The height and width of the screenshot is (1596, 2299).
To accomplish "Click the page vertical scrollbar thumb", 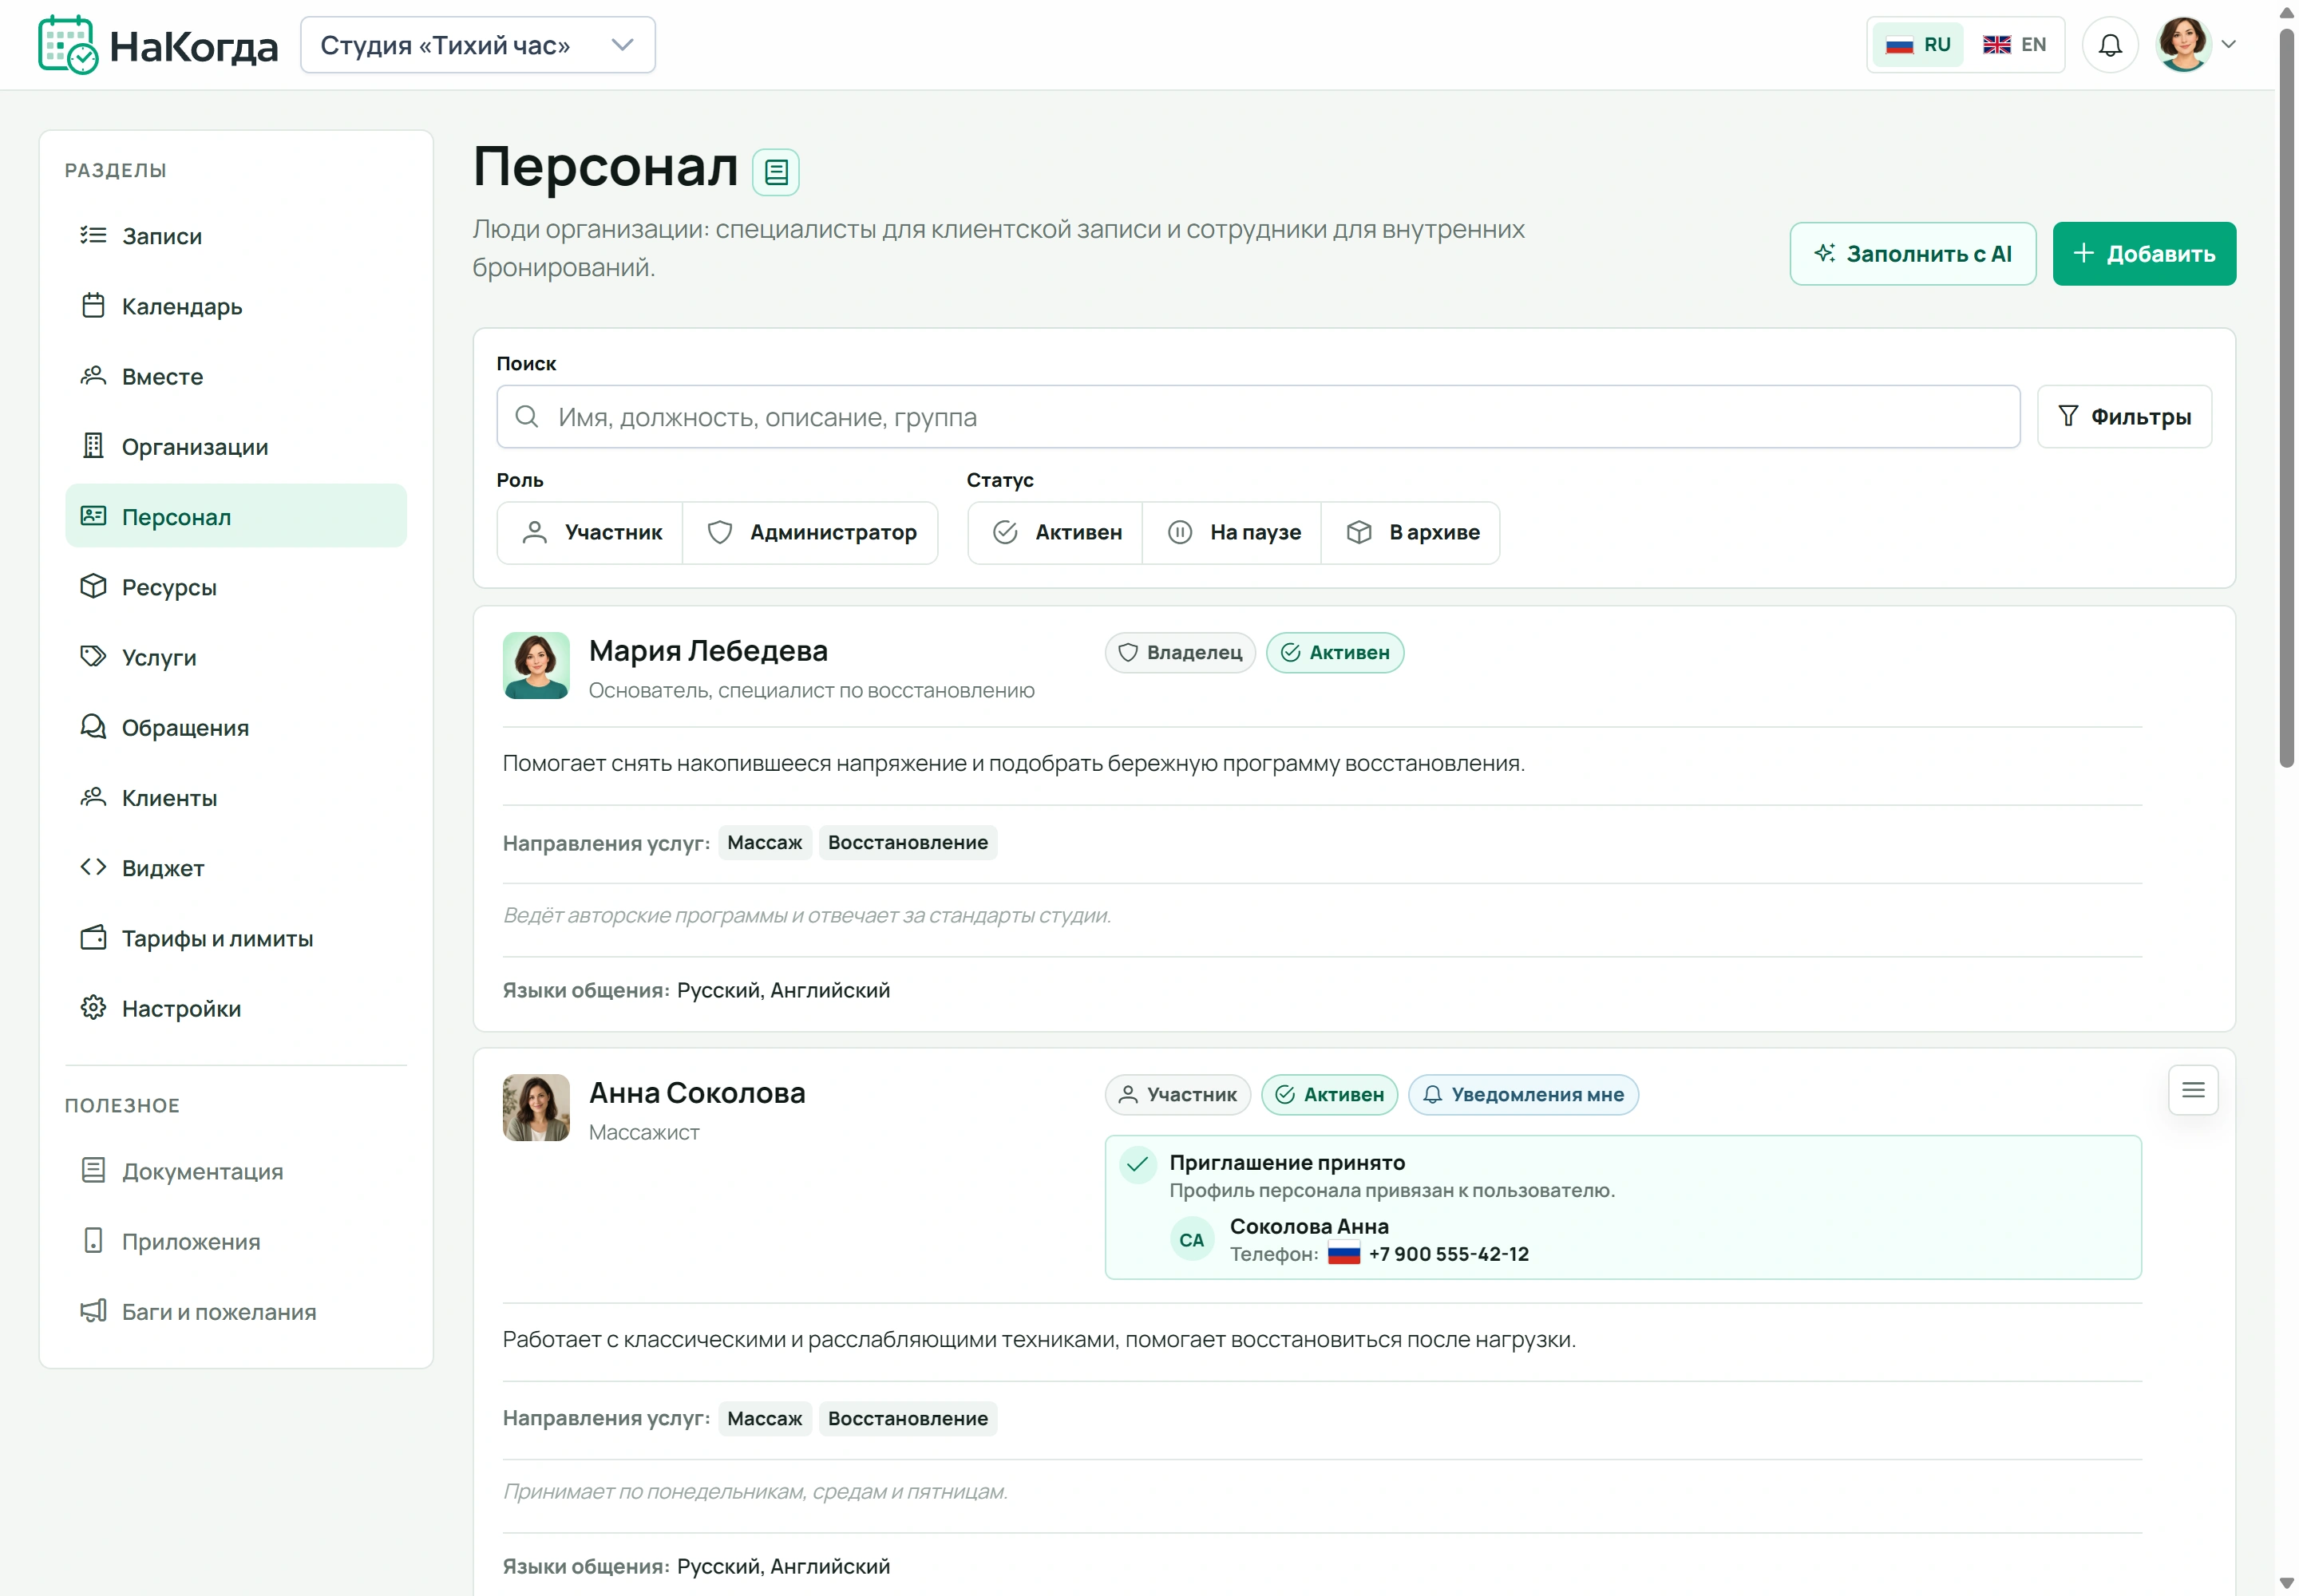I will 2287,400.
